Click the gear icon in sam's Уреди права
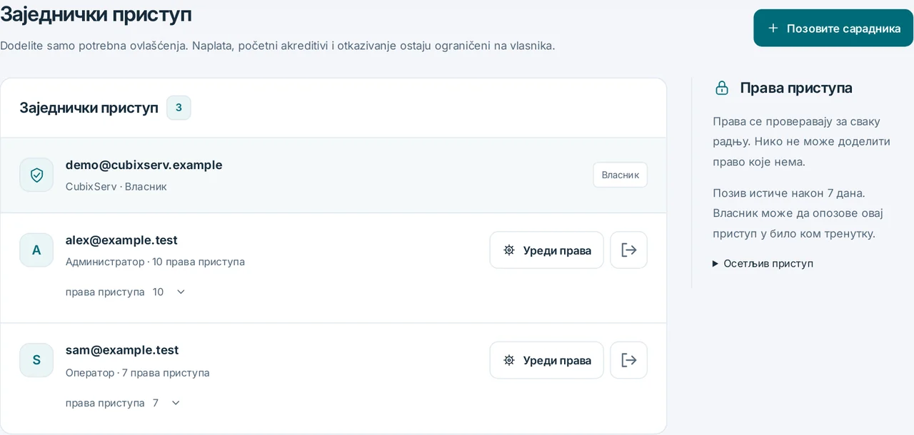 click(x=509, y=360)
